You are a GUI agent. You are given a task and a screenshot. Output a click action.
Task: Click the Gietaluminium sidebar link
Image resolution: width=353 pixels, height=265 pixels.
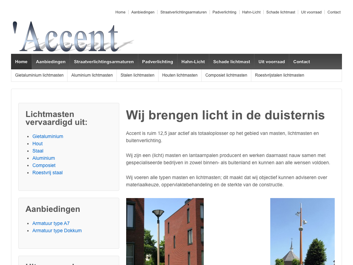(48, 136)
